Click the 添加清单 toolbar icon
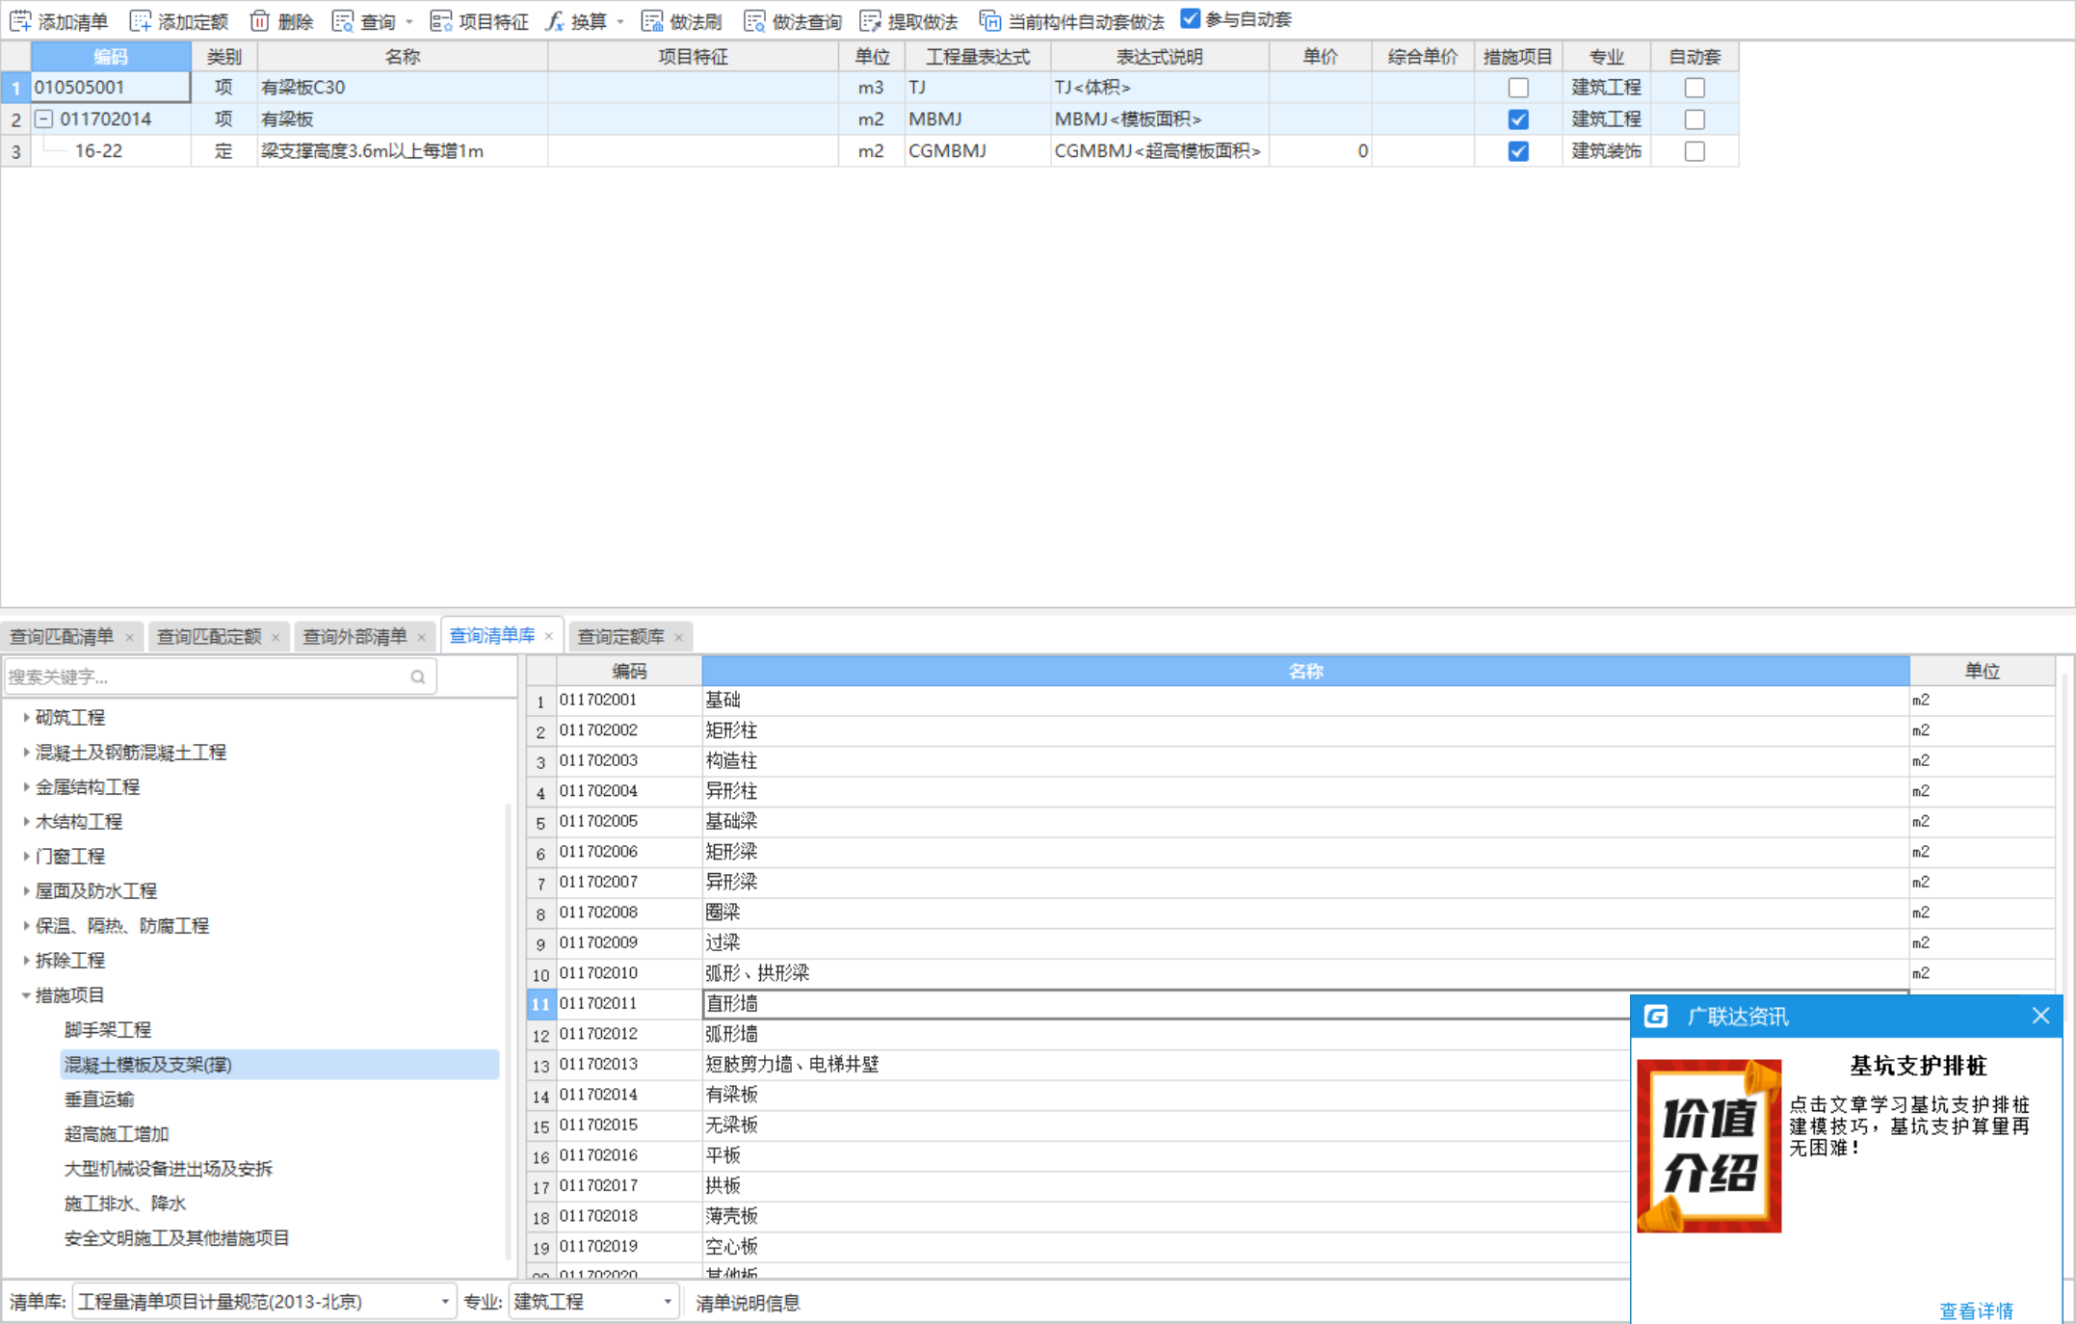Image resolution: width=2076 pixels, height=1324 pixels. tap(21, 21)
